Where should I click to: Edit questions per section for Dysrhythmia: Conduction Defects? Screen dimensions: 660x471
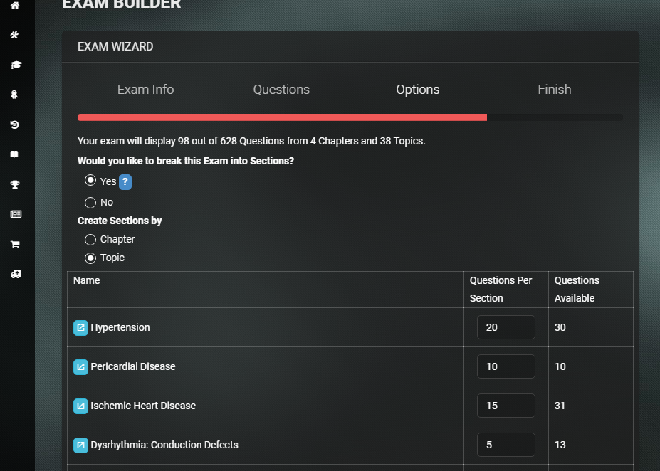(506, 445)
